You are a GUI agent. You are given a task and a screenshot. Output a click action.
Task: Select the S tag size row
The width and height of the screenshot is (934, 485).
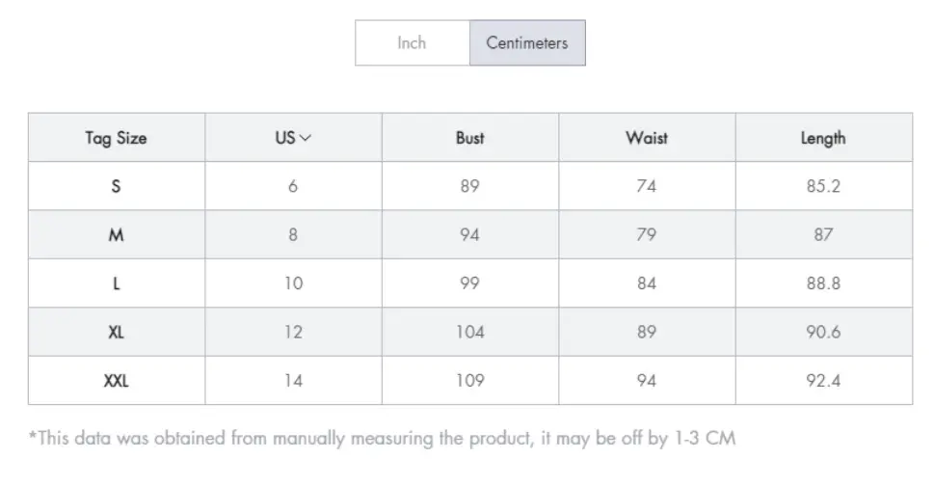pyautogui.click(x=470, y=186)
